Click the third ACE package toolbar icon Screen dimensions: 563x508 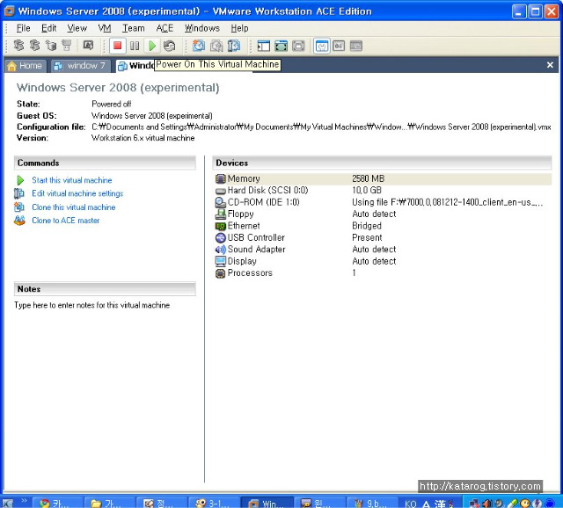click(x=51, y=46)
